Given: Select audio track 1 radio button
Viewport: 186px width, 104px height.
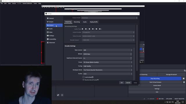Looking at the screenshot, I should click(x=83, y=29).
